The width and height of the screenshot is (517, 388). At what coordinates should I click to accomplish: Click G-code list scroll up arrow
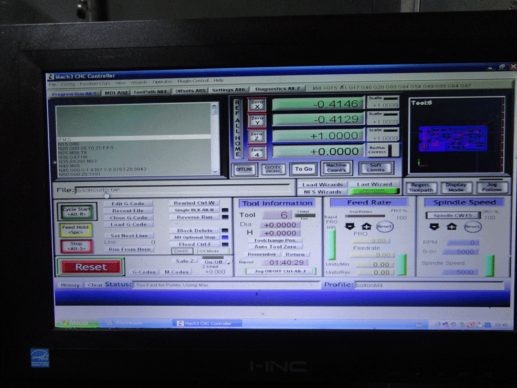point(215,106)
